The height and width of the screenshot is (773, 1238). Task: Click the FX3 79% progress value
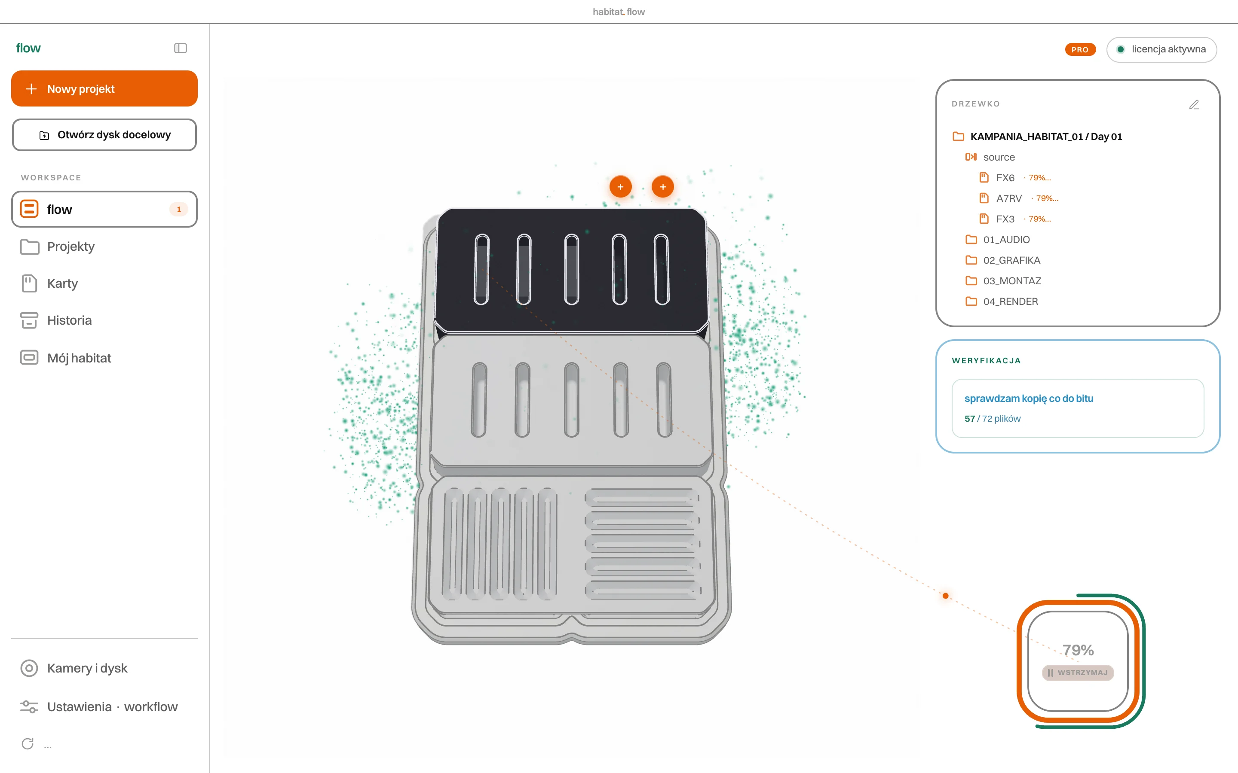click(1039, 219)
